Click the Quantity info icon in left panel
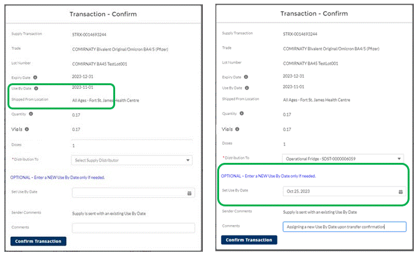Viewport: 417px width, 253px height. 31,114
